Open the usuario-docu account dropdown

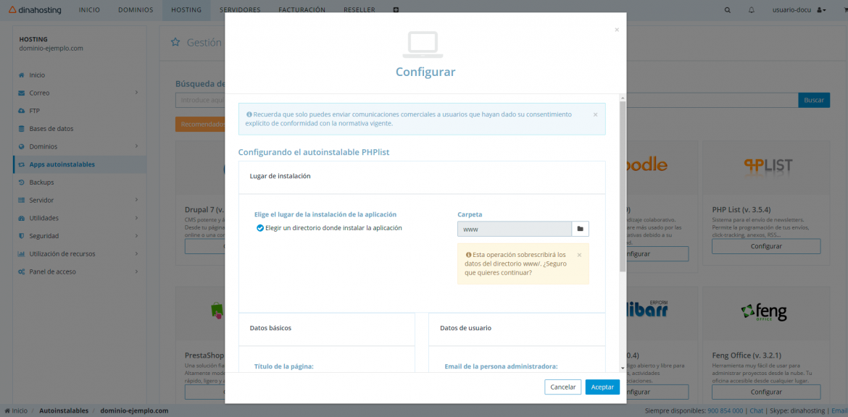(x=799, y=9)
